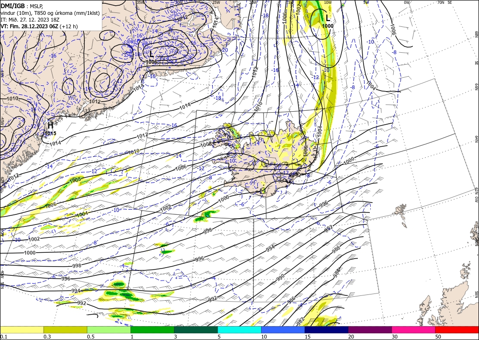Click the L low symbol above 1006 over Greenland
Image resolution: width=479 pixels, height=340 pixels.
pyautogui.click(x=151, y=54)
